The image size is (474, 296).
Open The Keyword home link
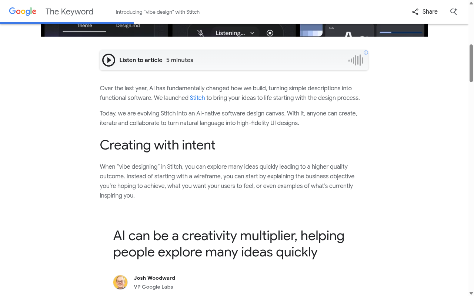click(x=69, y=11)
